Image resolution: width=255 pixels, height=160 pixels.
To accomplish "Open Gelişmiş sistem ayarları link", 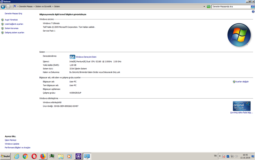I will point(14,33).
